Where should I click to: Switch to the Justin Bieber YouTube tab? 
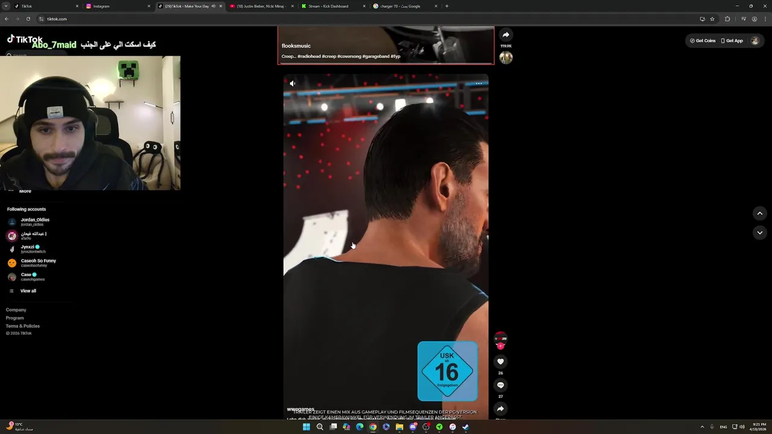[x=261, y=6]
